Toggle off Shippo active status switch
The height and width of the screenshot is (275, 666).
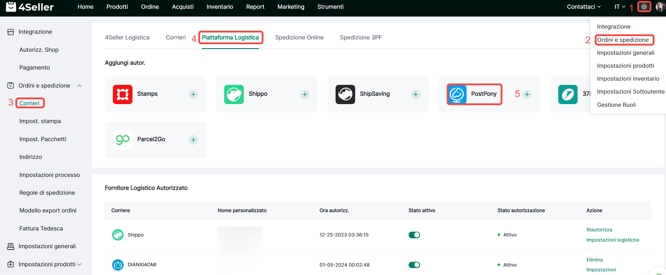click(414, 235)
